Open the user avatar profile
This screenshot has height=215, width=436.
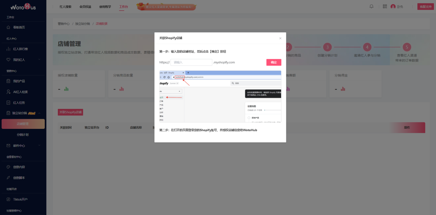pyautogui.click(x=393, y=7)
